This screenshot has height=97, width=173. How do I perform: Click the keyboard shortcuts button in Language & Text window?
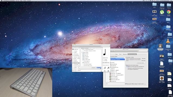point(141,63)
